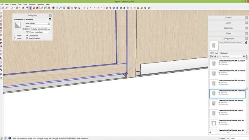Select the Orbit camera tool
249x140 pixels.
53,8
